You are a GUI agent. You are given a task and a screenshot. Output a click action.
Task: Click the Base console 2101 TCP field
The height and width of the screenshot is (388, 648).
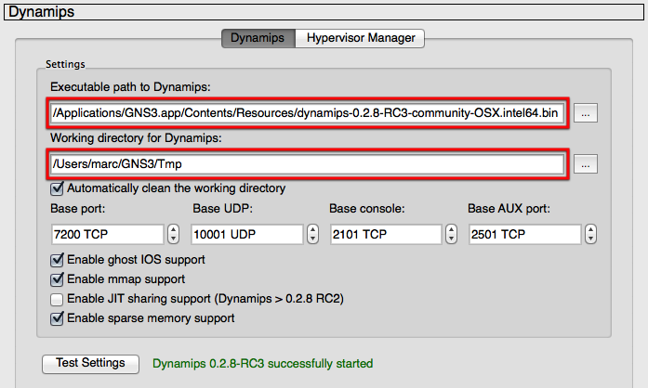(386, 234)
